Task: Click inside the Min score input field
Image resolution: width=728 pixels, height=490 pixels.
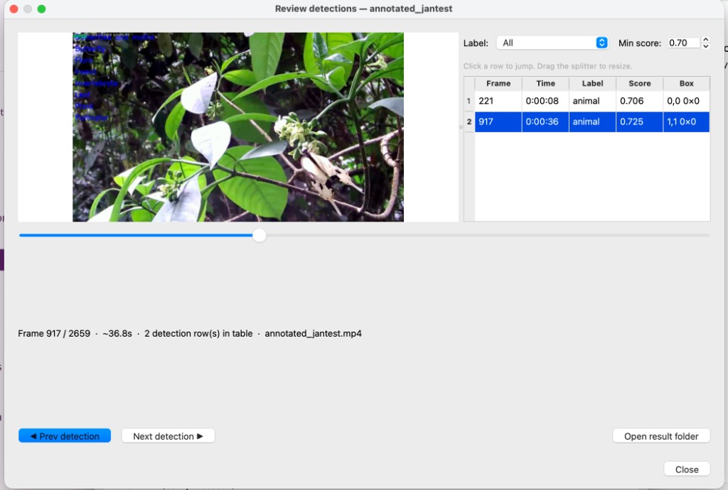Action: click(x=681, y=43)
